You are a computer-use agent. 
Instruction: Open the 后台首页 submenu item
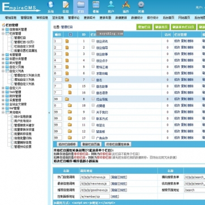tap(169, 18)
